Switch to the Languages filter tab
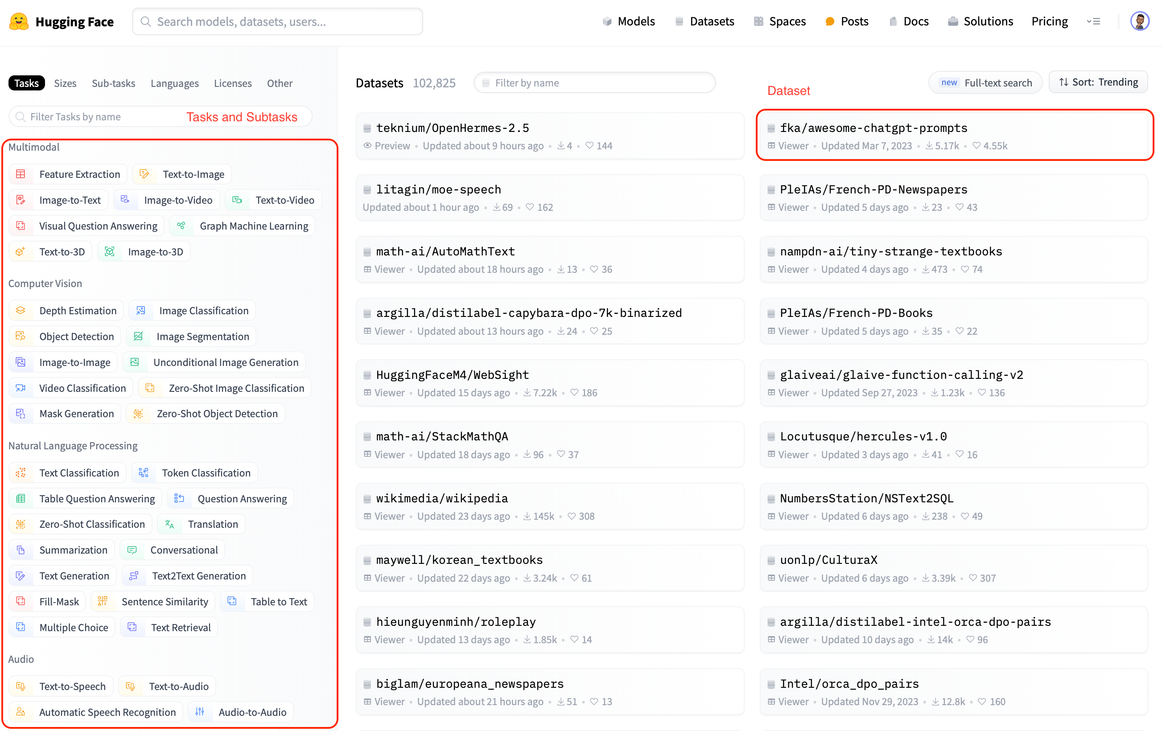Image resolution: width=1162 pixels, height=731 pixels. pyautogui.click(x=174, y=83)
